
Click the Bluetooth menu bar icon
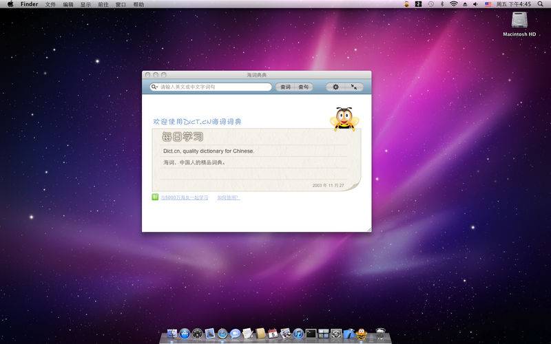[x=442, y=4]
